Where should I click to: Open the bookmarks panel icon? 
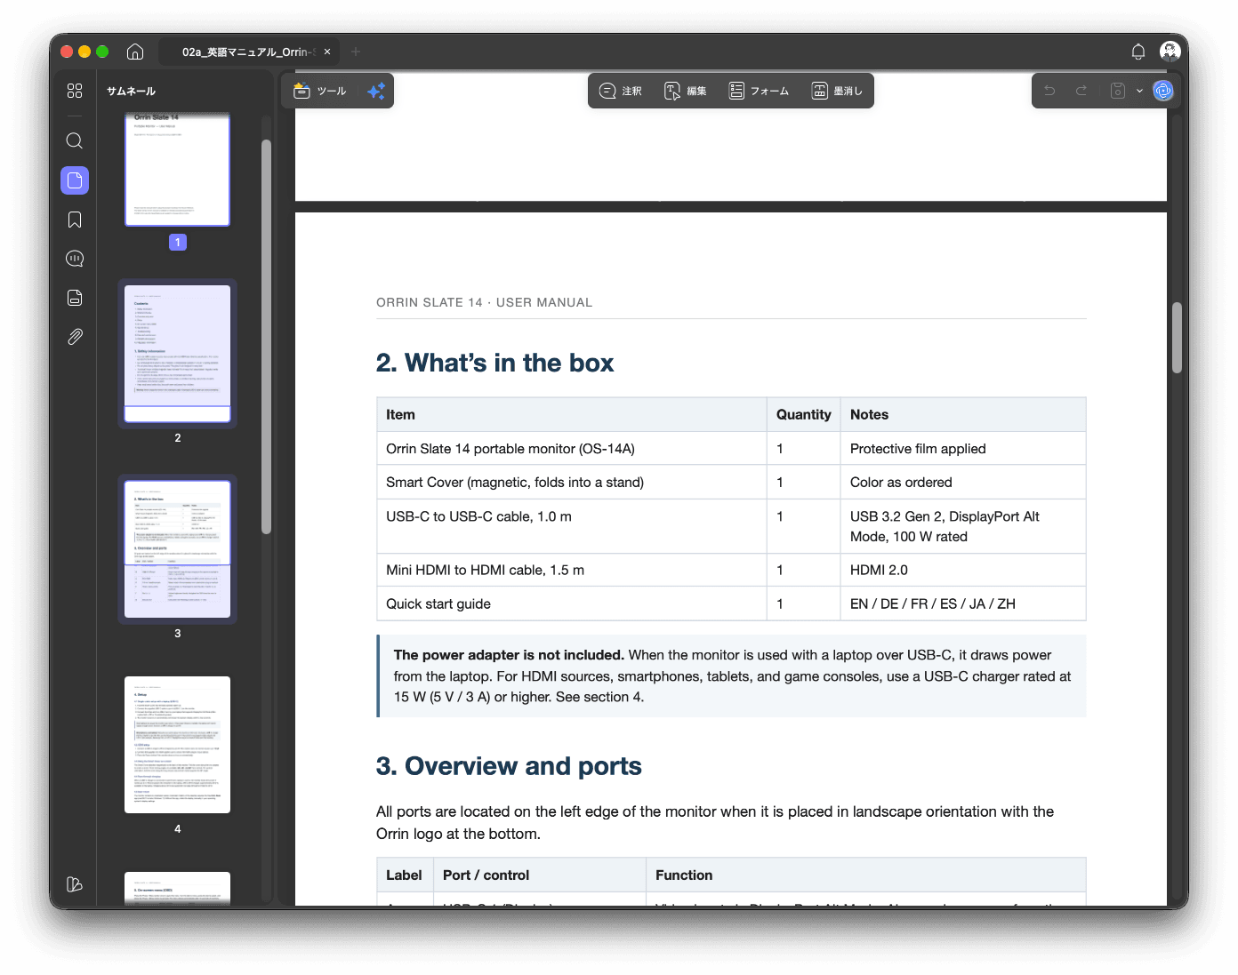pyautogui.click(x=75, y=220)
